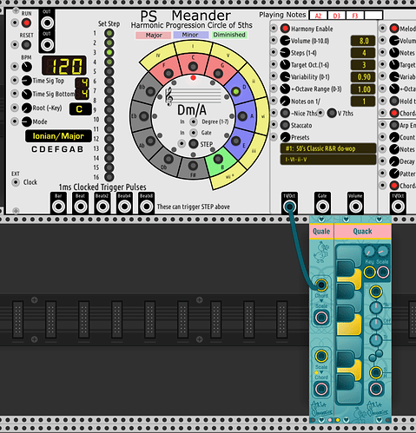The height and width of the screenshot is (433, 416).
Task: Click the Variability (0-1) knob
Action: click(285, 76)
